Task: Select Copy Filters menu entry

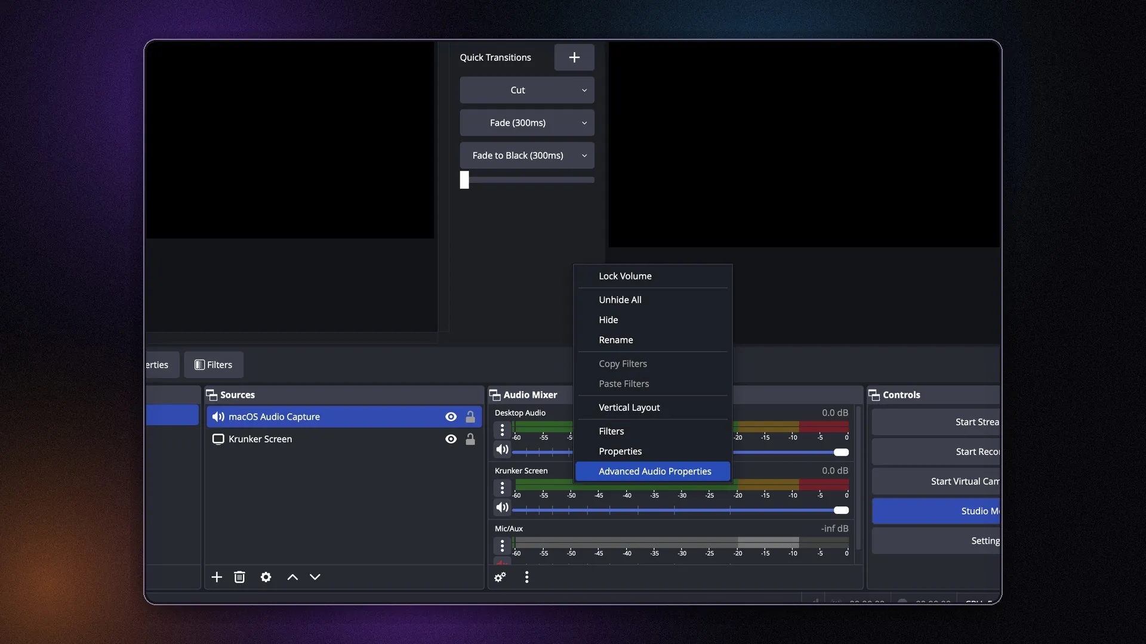Action: click(x=652, y=364)
